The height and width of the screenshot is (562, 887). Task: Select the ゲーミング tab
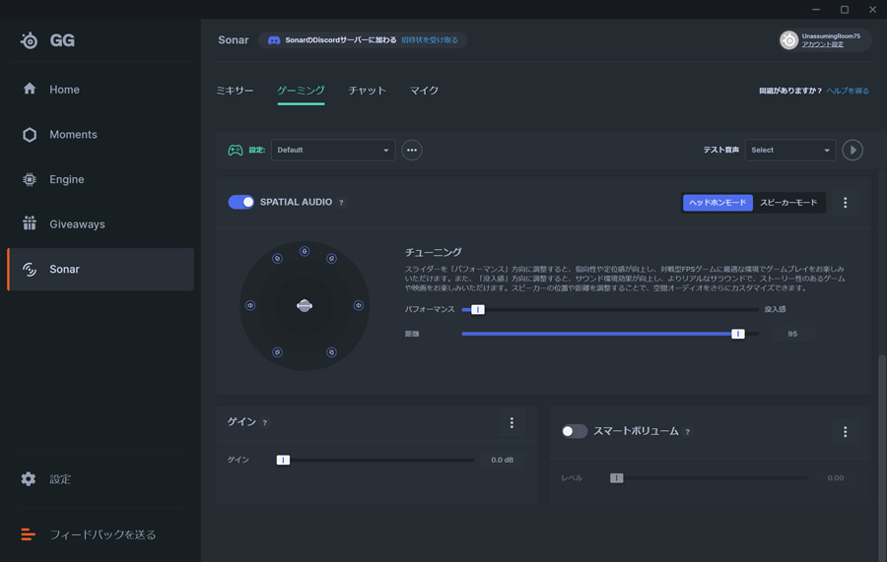301,91
